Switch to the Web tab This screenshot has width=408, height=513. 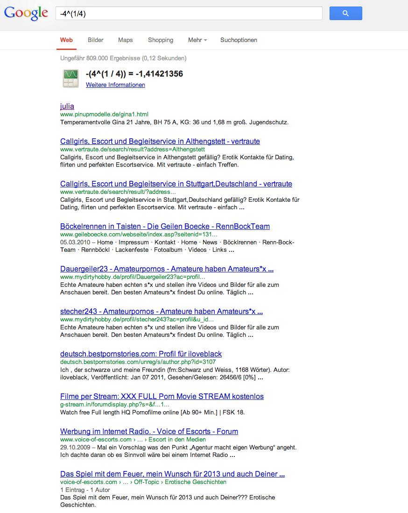[66, 40]
